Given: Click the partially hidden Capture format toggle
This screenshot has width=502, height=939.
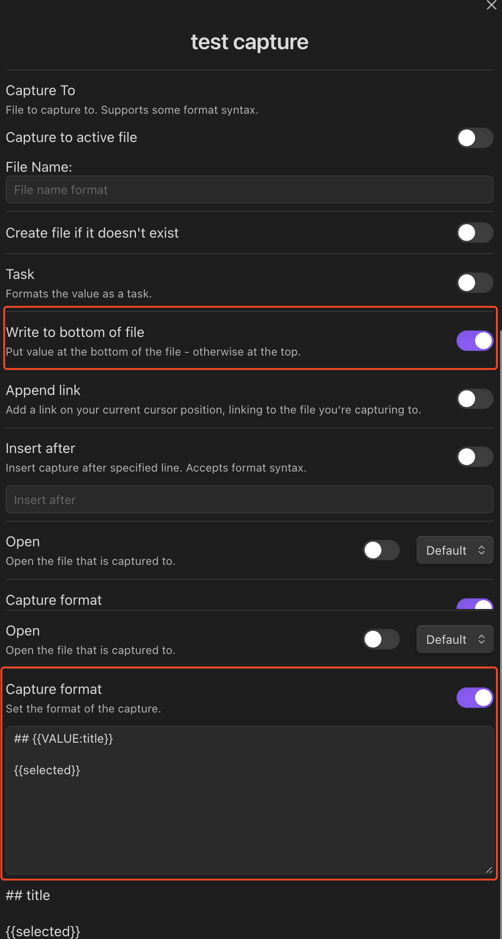Looking at the screenshot, I should click(x=475, y=604).
